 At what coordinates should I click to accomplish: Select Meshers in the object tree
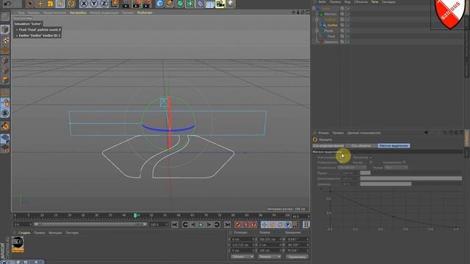(330, 14)
